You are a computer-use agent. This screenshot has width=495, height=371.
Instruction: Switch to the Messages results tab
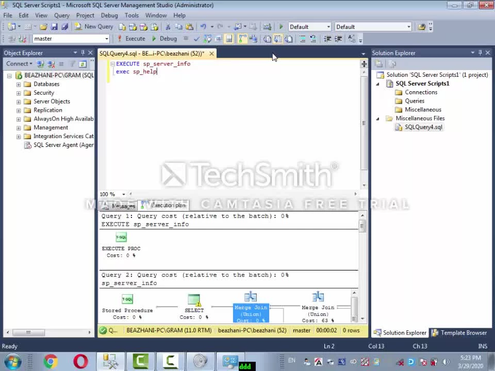click(119, 206)
